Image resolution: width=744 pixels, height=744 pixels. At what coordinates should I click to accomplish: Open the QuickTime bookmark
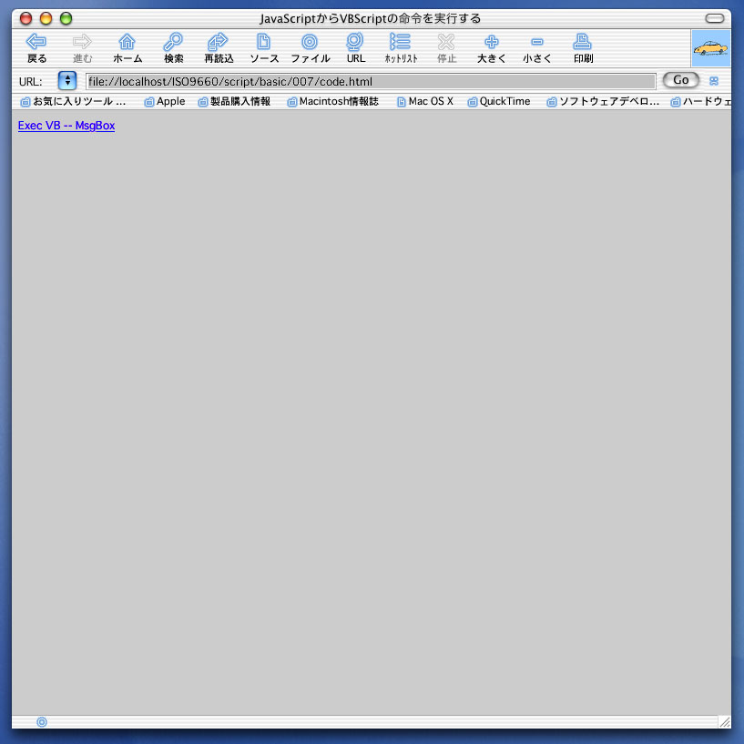click(499, 102)
